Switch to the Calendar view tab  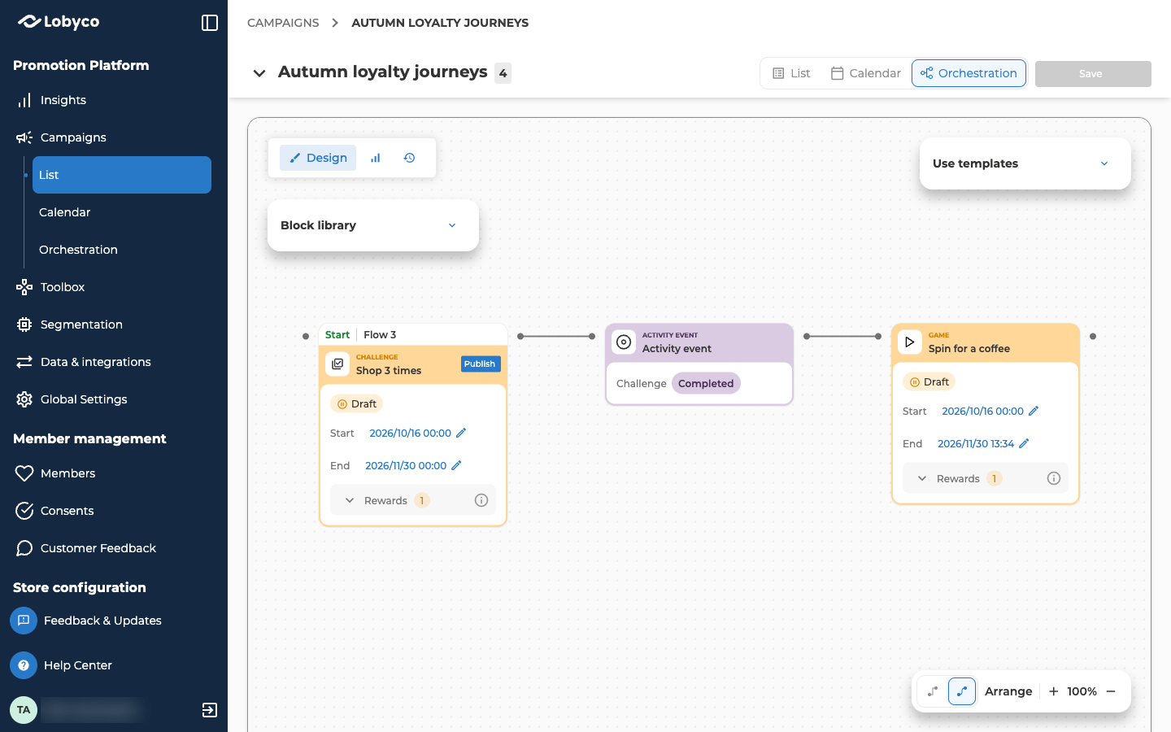865,73
